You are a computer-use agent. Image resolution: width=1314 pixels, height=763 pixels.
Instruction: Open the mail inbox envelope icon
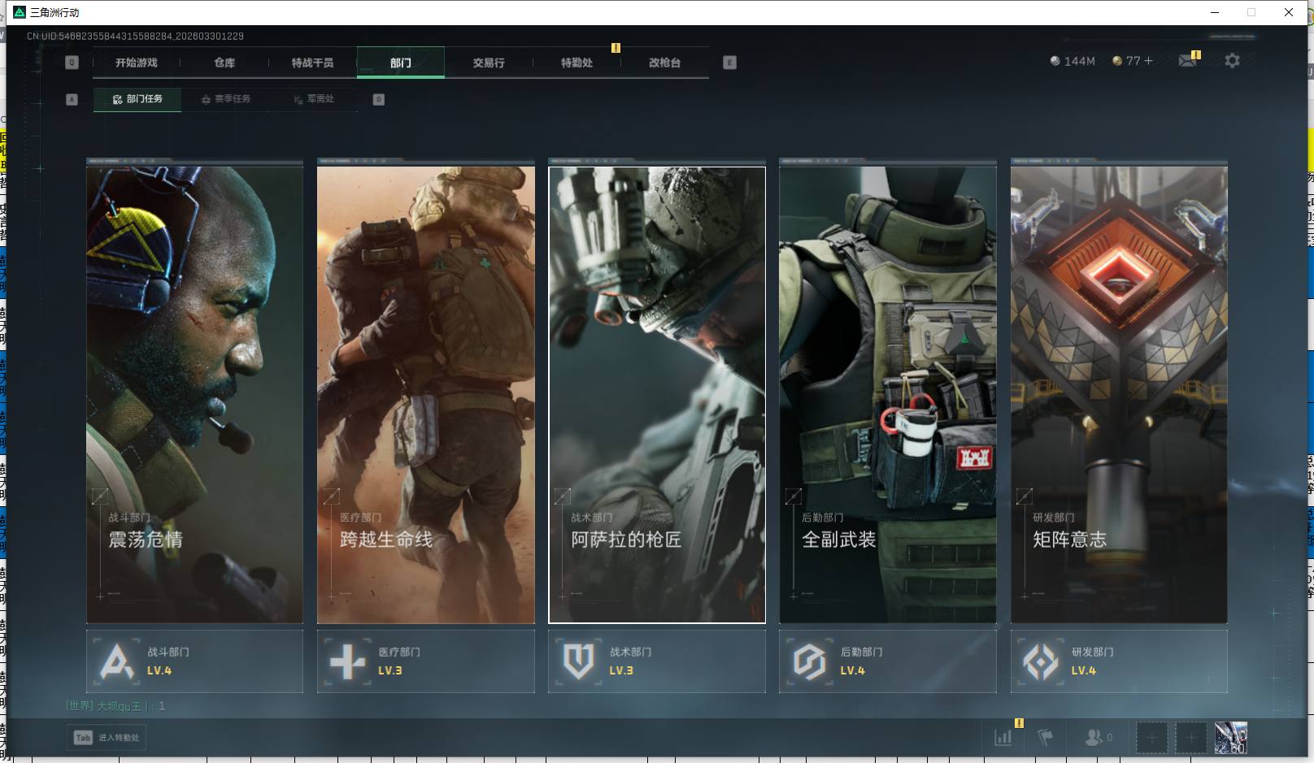[x=1187, y=61]
